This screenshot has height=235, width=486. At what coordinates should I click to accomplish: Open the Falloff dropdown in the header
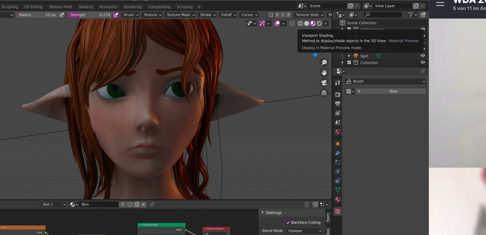[228, 15]
